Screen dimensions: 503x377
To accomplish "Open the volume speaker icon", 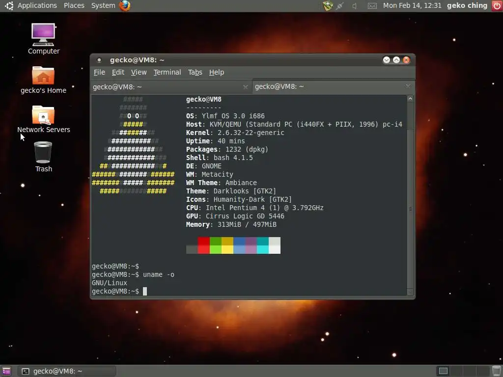I will 355,6.
